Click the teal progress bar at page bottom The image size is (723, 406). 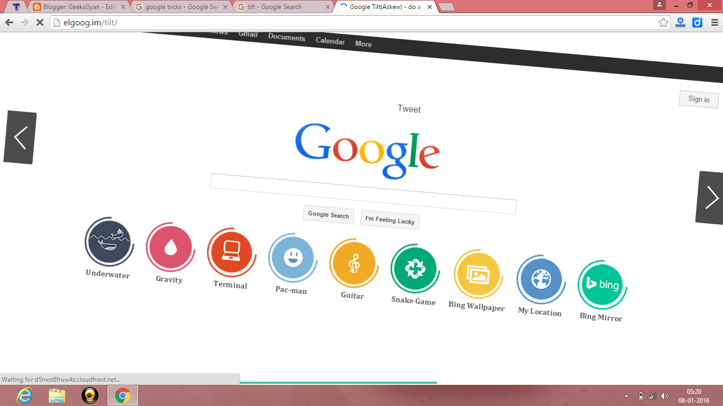pyautogui.click(x=338, y=382)
